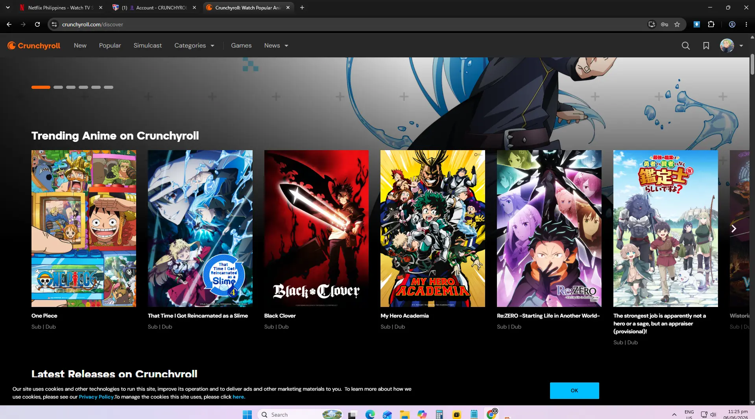Select the third hero carousel indicator
Viewport: 755px width, 419px height.
coord(71,87)
